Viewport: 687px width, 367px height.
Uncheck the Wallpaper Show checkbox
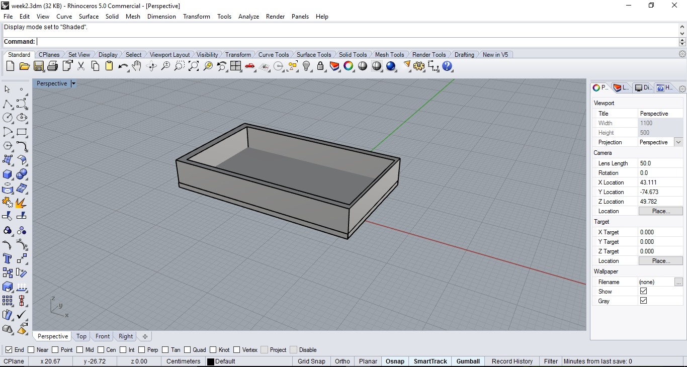coord(643,291)
